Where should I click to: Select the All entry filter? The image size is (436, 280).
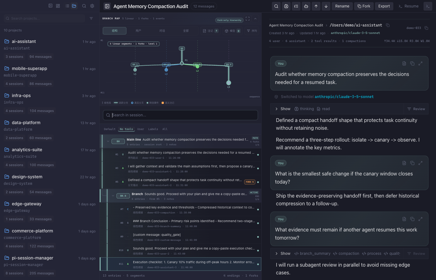point(165,129)
